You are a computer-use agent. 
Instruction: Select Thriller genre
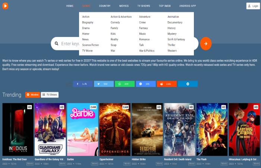[x=171, y=45]
